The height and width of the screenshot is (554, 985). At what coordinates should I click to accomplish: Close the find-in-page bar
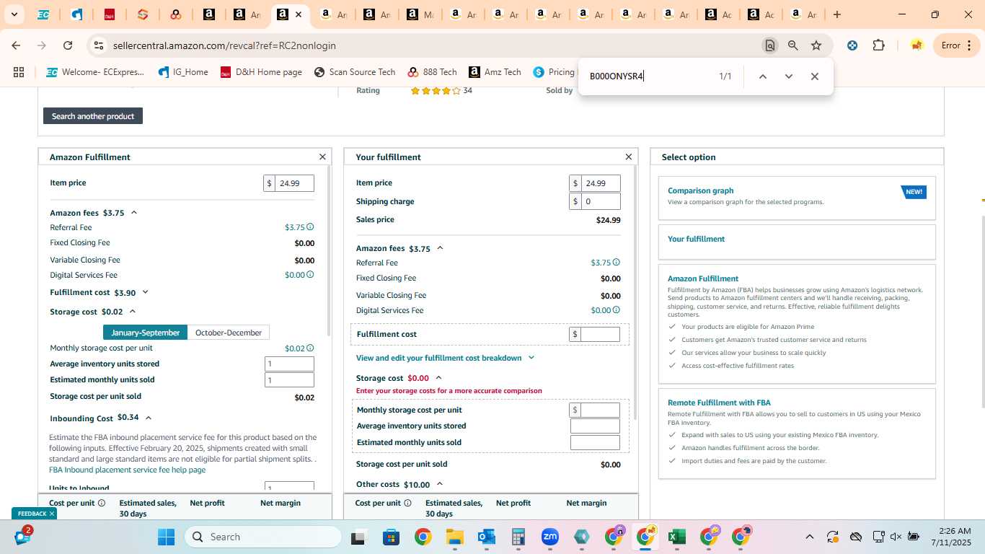(814, 76)
